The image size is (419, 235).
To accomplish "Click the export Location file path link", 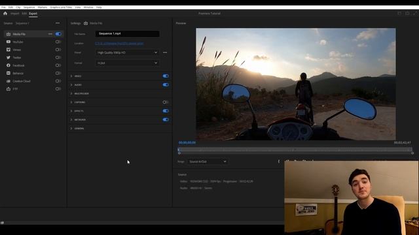I will coord(119,43).
